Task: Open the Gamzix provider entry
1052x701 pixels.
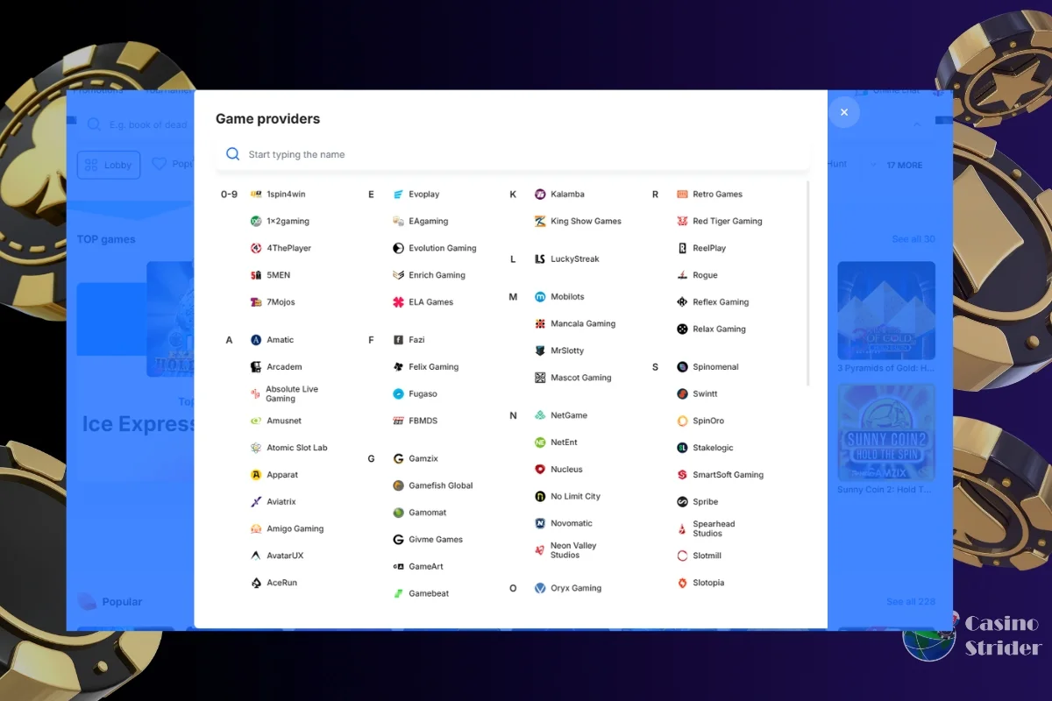Action: (x=423, y=459)
